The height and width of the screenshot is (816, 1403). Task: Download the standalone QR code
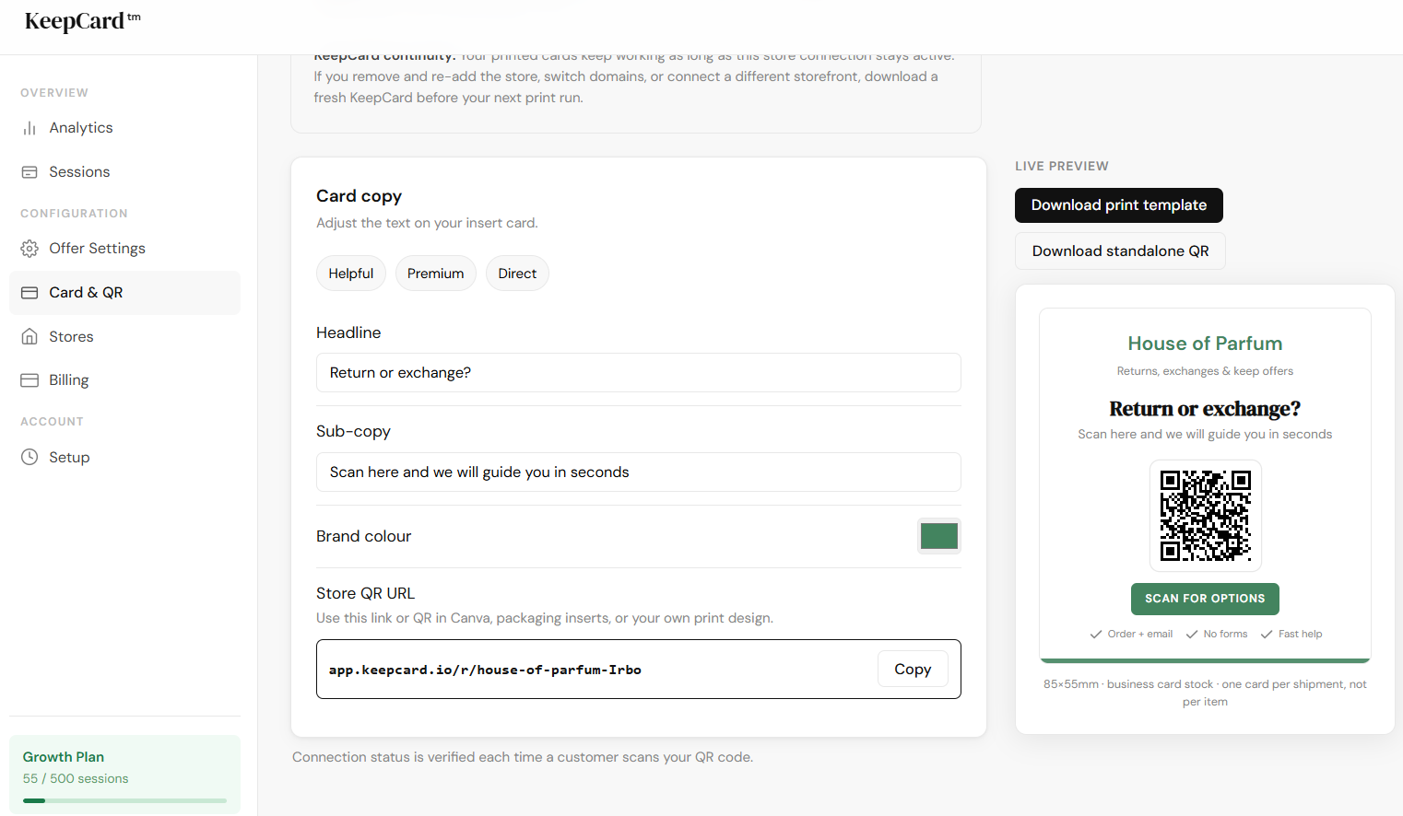click(1119, 251)
